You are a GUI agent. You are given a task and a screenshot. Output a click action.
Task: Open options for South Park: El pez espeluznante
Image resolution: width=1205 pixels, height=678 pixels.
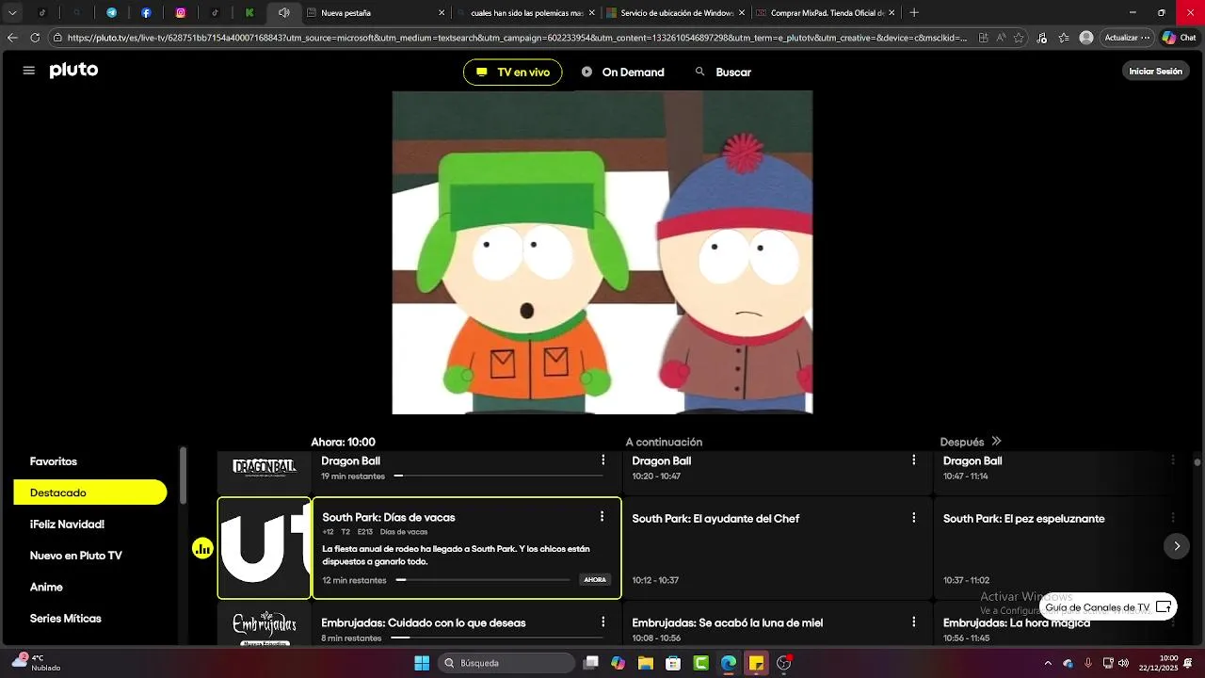[x=1173, y=517]
